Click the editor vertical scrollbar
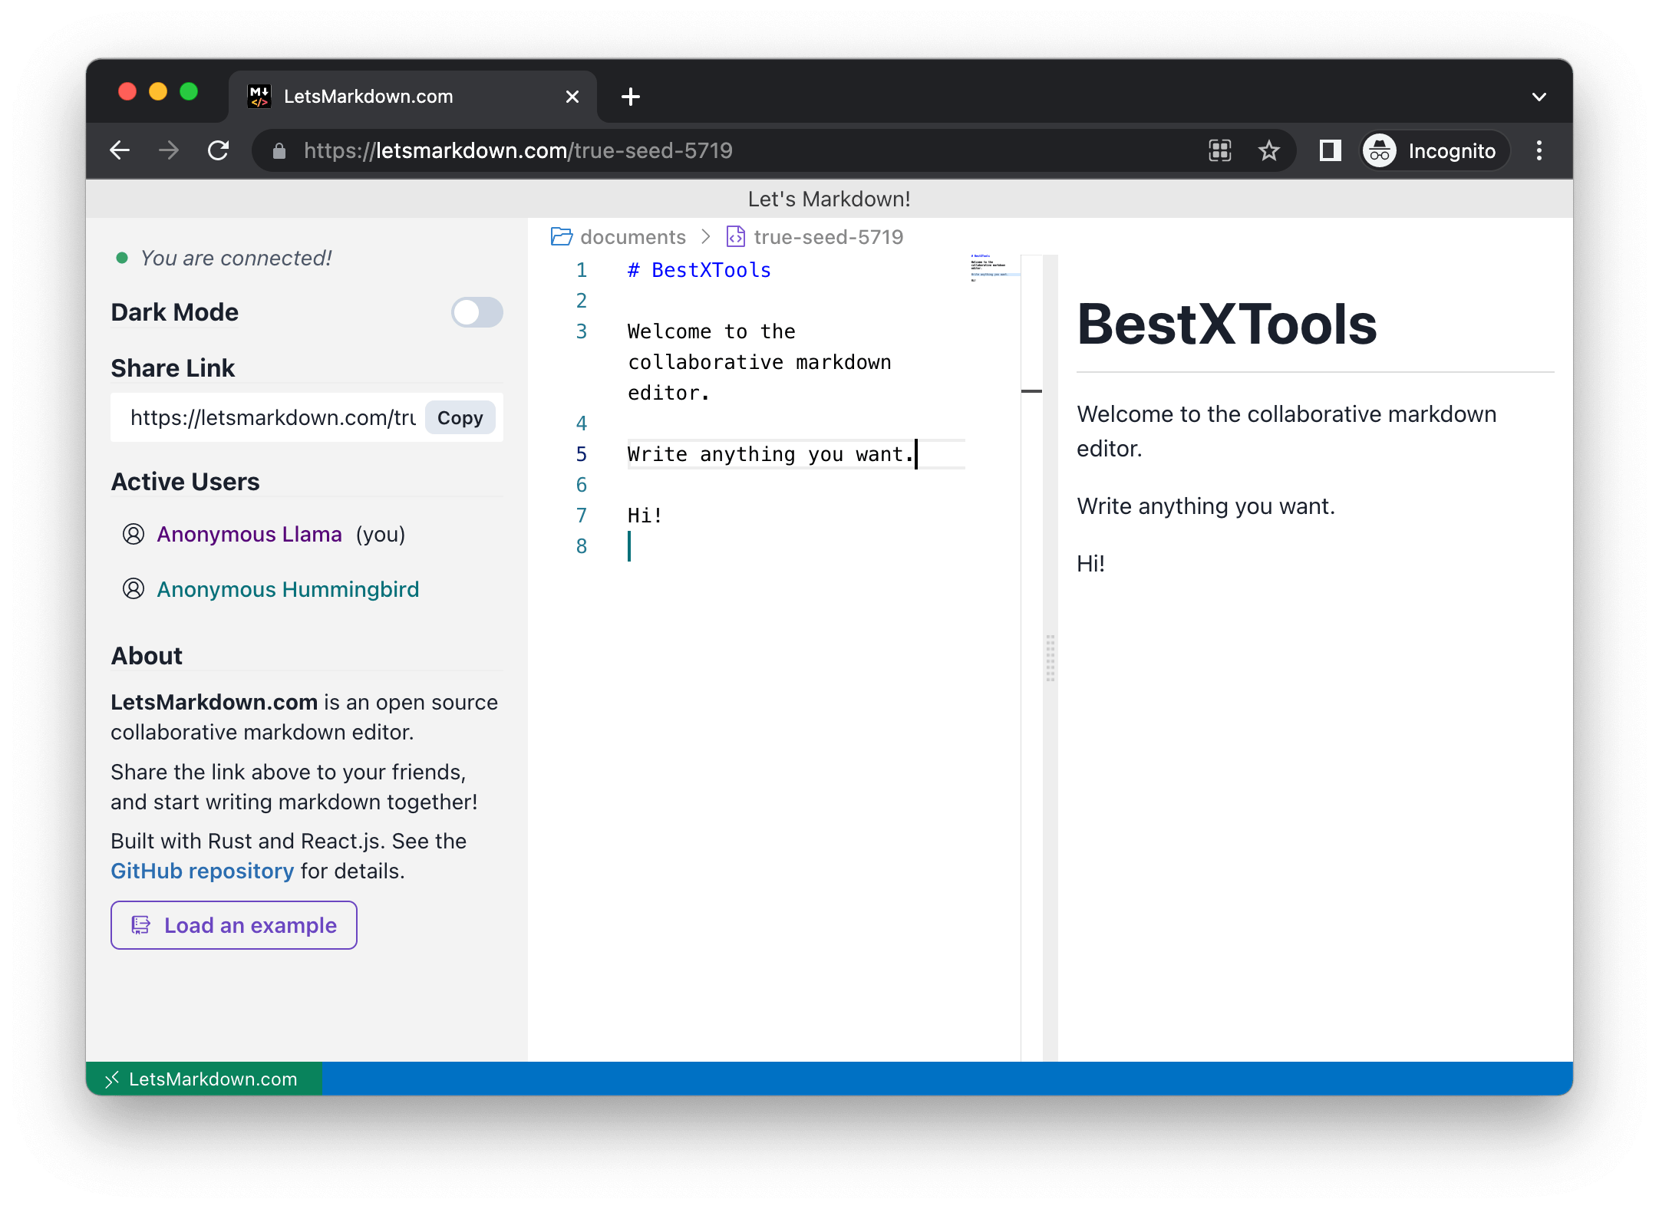1659x1209 pixels. pyautogui.click(x=1032, y=657)
